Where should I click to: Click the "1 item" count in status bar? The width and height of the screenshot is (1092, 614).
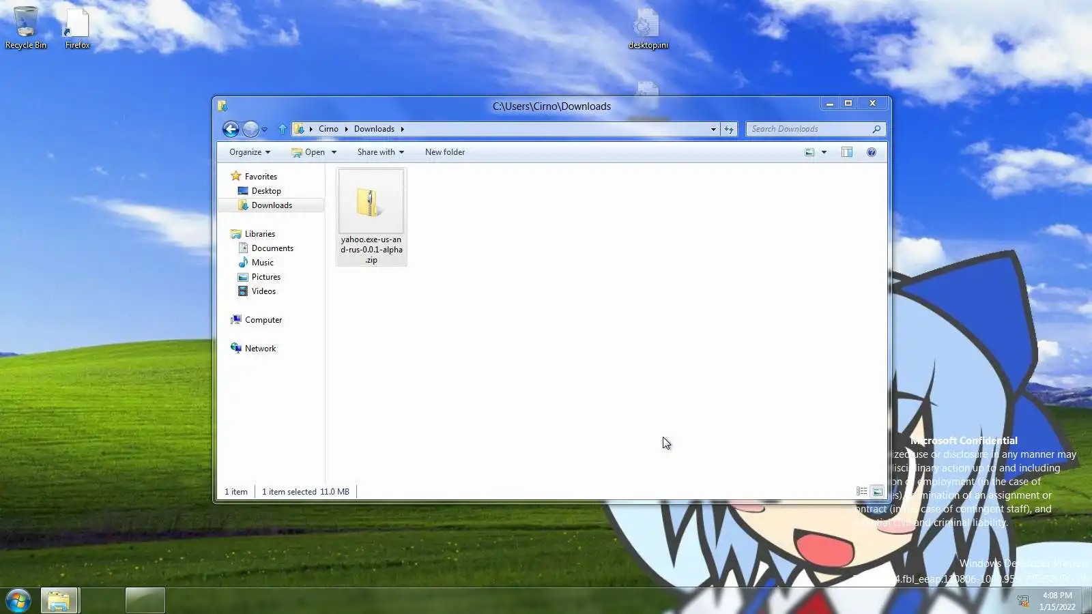(x=236, y=492)
